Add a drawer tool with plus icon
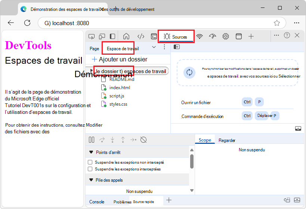306x209 pixels. tap(169, 200)
